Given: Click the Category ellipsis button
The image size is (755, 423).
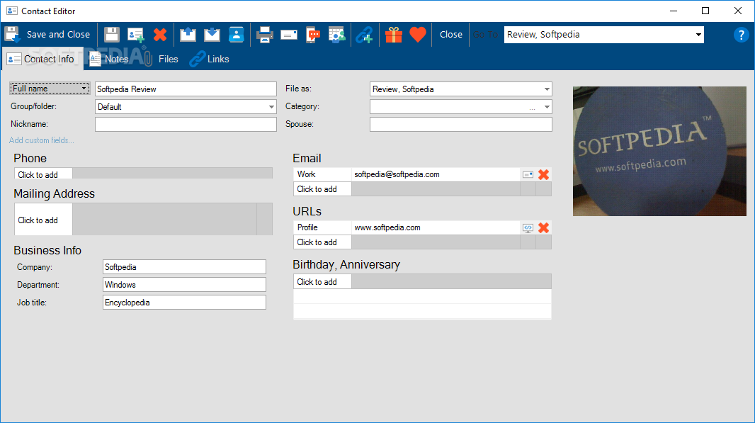Looking at the screenshot, I should (x=532, y=108).
